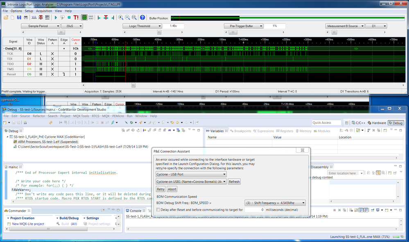
Task: Open CodeWarrior MQX Tools menu
Action: coord(81,116)
